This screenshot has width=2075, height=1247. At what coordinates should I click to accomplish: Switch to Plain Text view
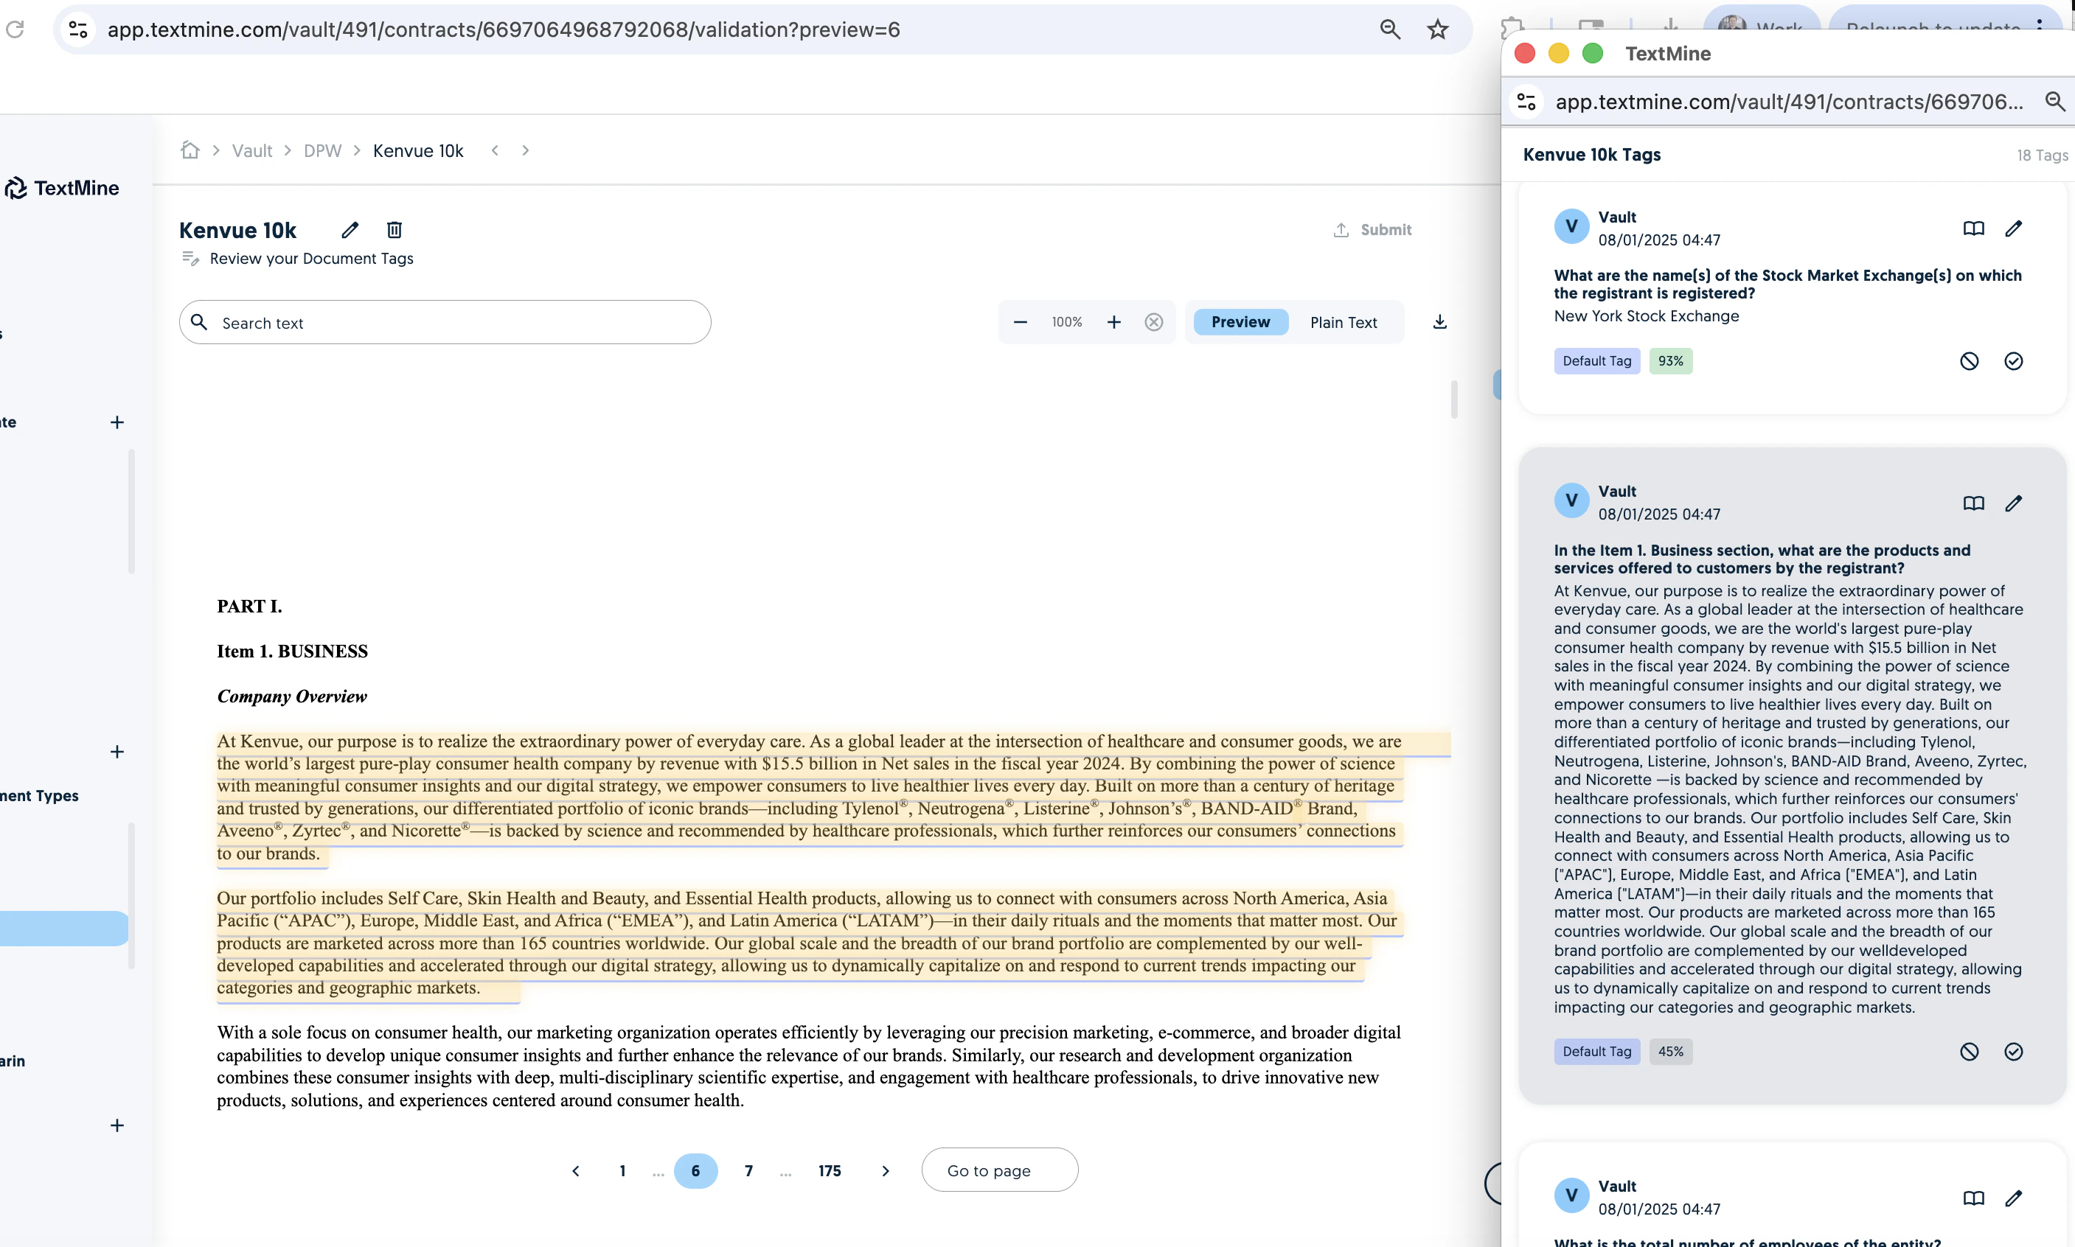pos(1343,323)
